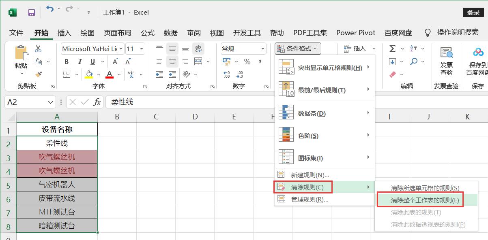
Task: Open the 条件格式 conditional formatting dropdown
Action: (x=298, y=49)
